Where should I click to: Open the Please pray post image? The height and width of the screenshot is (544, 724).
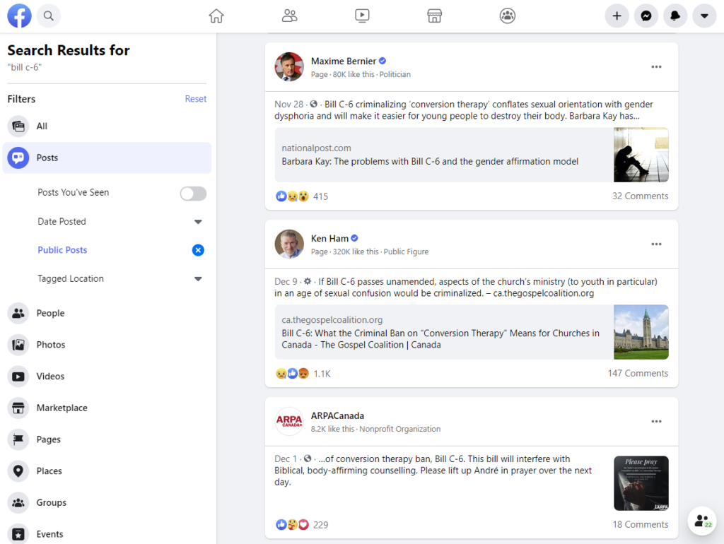[641, 483]
